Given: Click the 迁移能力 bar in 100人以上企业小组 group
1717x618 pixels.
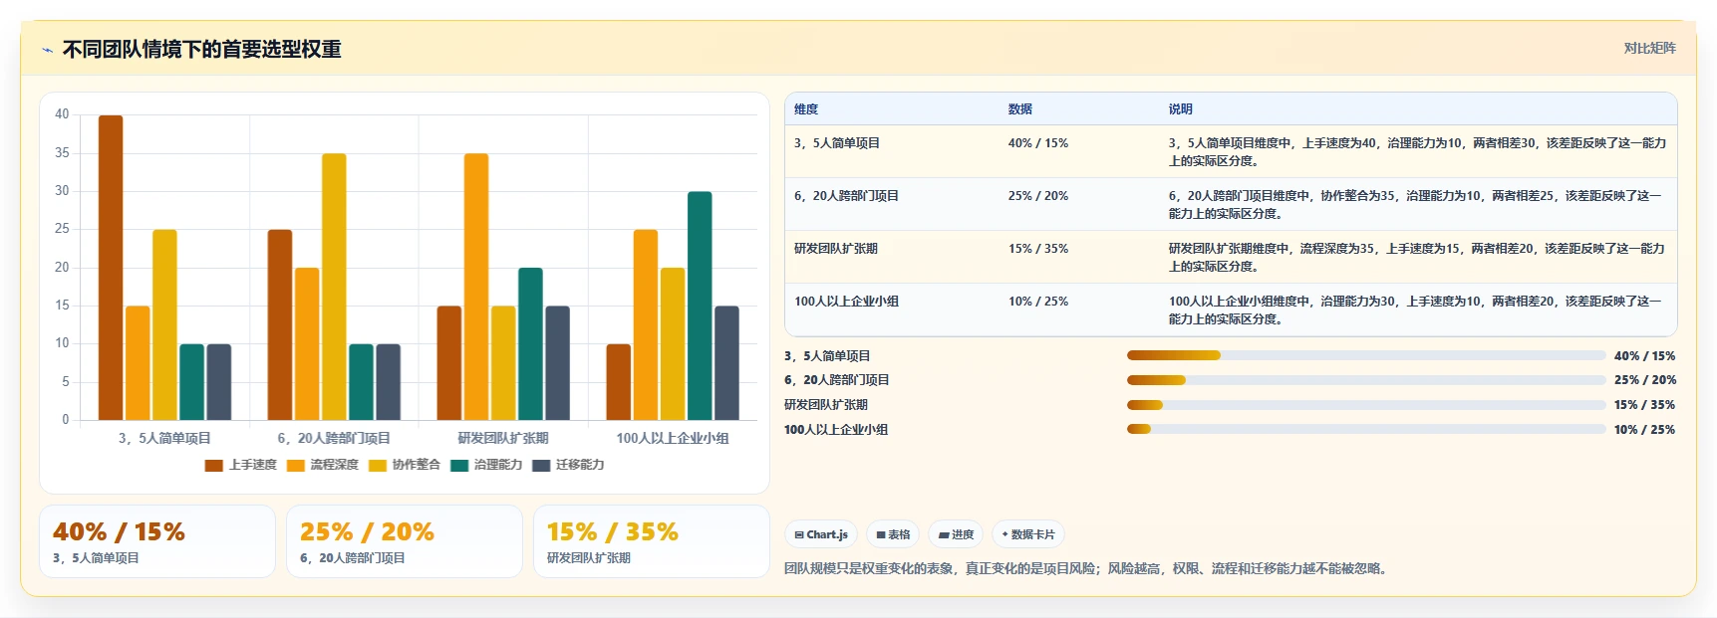Looking at the screenshot, I should click(x=726, y=363).
